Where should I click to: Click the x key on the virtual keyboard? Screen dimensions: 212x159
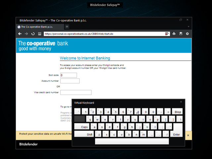point(106,134)
